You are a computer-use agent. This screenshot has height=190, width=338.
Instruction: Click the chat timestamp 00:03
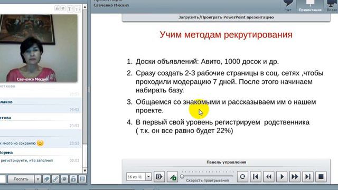(x=74, y=160)
